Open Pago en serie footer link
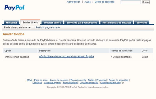 coord(41,80)
